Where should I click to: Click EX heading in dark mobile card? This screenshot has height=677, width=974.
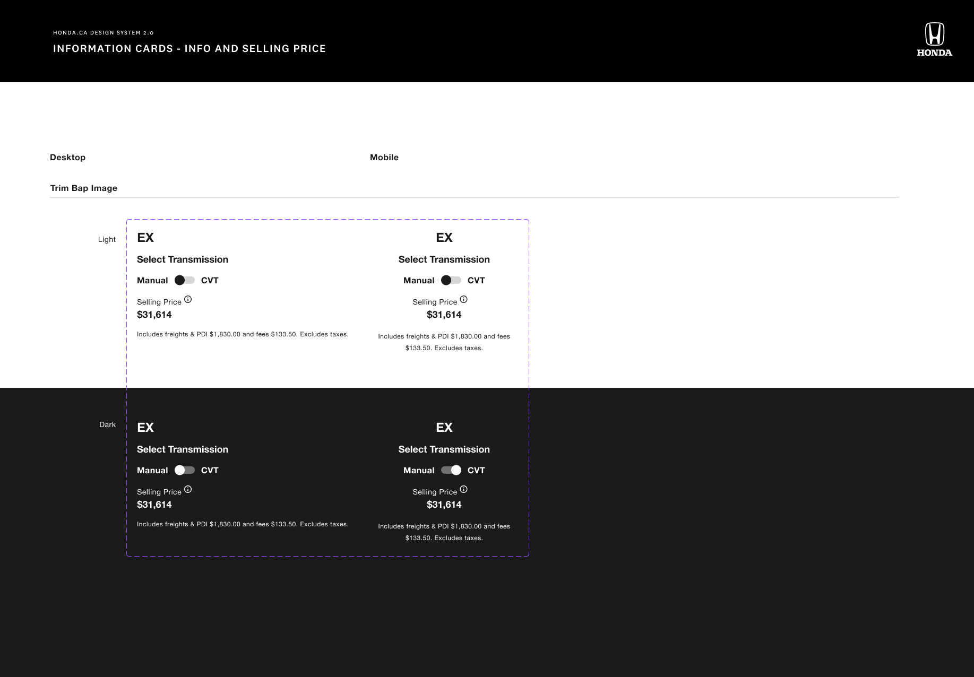point(444,428)
